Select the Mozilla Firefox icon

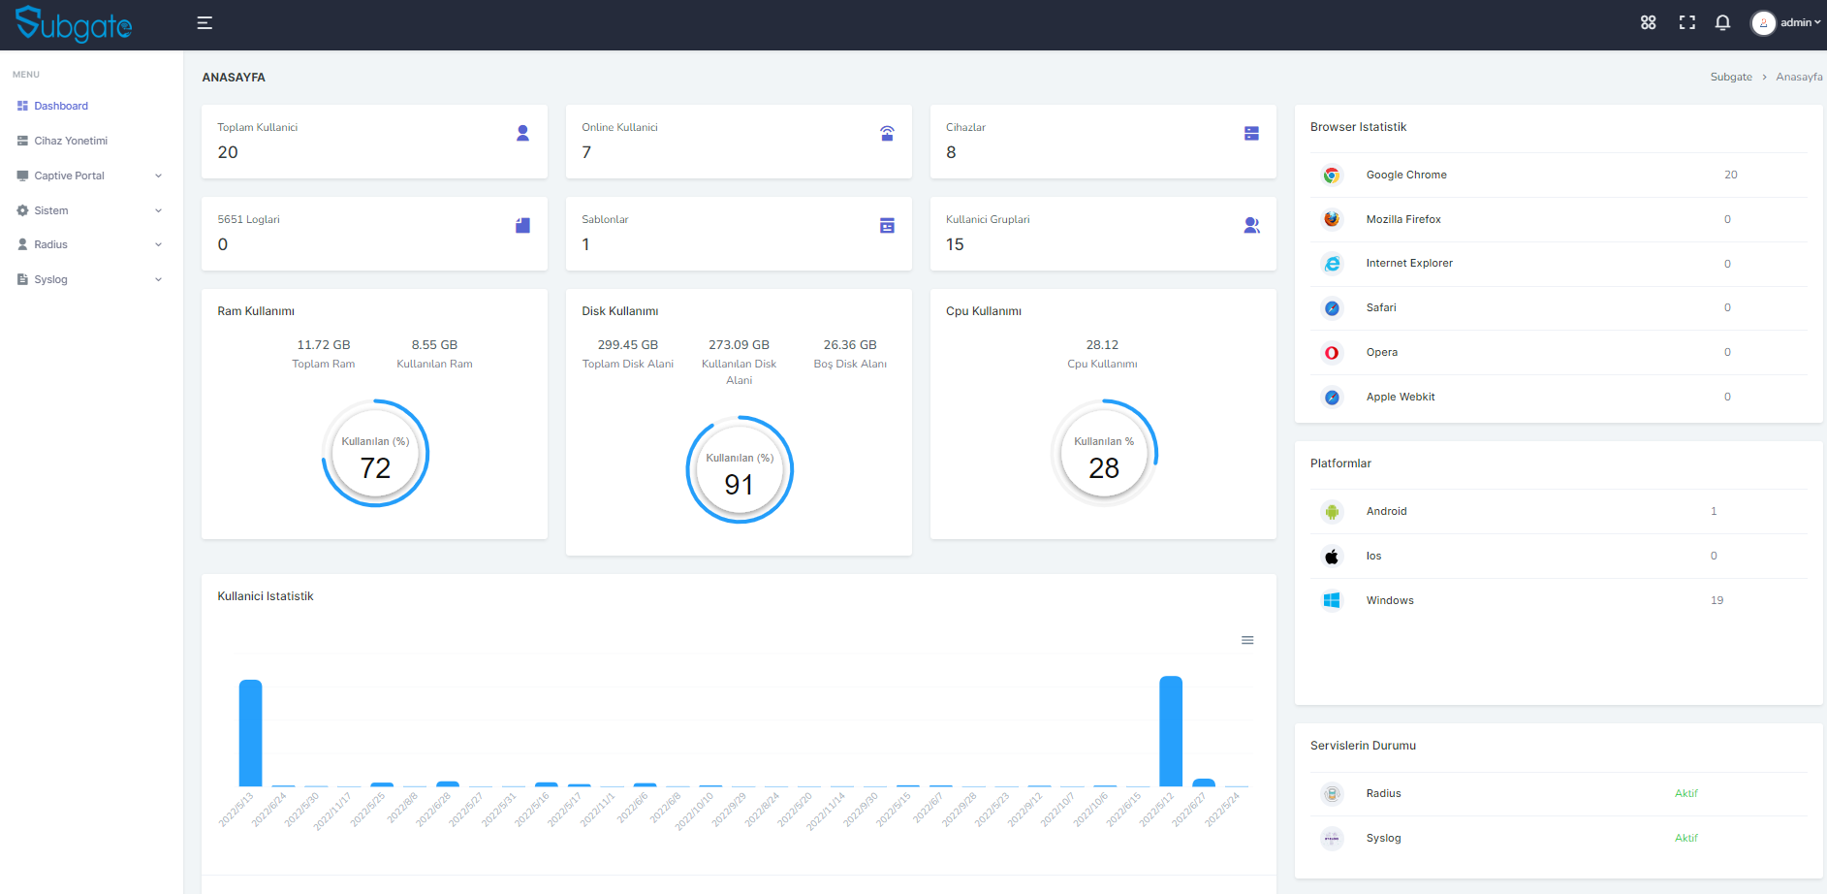pyautogui.click(x=1332, y=219)
